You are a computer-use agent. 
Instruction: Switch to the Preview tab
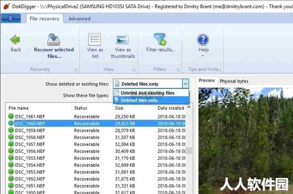pyautogui.click(x=207, y=80)
